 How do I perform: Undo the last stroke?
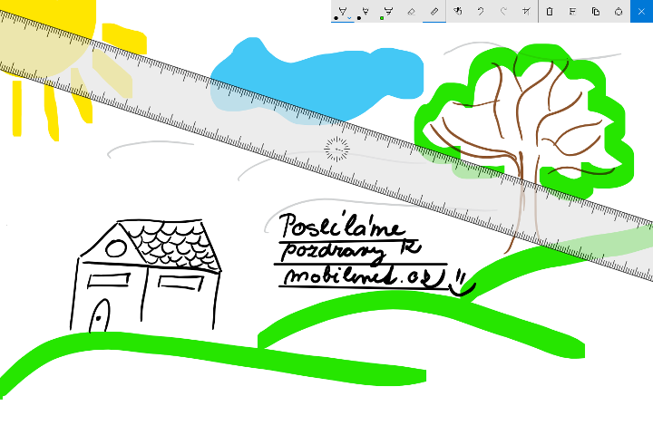click(481, 11)
